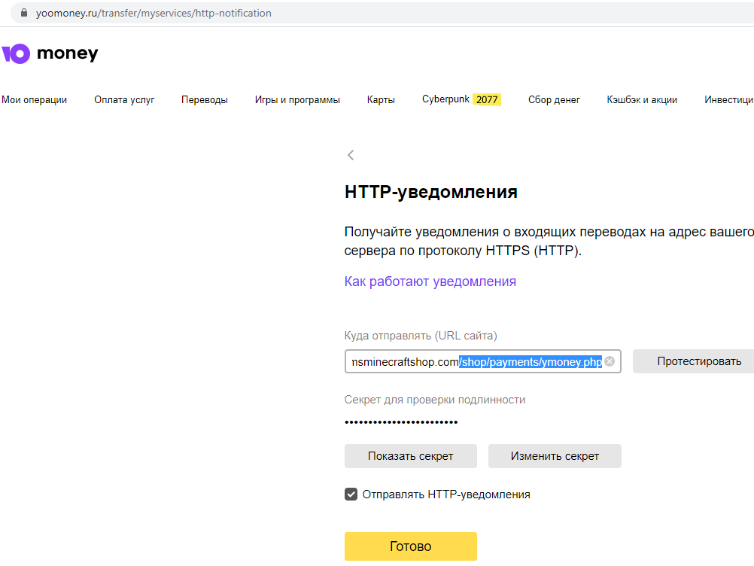The height and width of the screenshot is (566, 754).
Task: Open the Кэшбэк и акции menu item
Action: 642,100
